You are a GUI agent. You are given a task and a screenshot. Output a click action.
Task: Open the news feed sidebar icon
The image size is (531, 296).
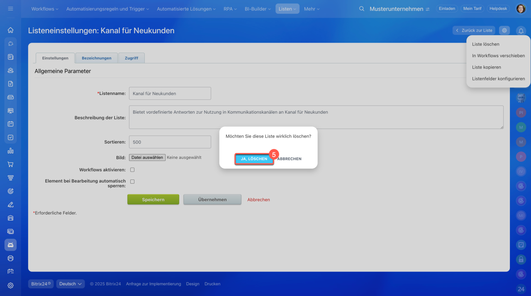pos(10,57)
